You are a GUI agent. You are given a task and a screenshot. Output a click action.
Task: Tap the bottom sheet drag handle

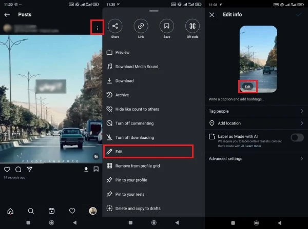tap(154, 11)
